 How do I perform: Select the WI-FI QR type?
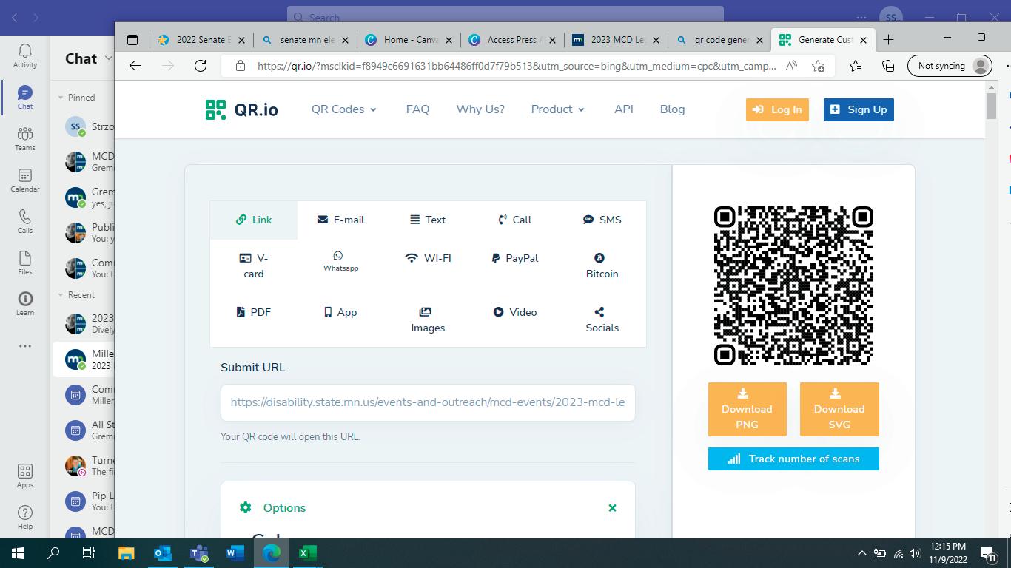[x=428, y=258]
